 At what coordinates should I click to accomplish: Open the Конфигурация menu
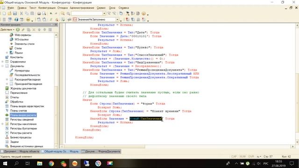[47, 8]
